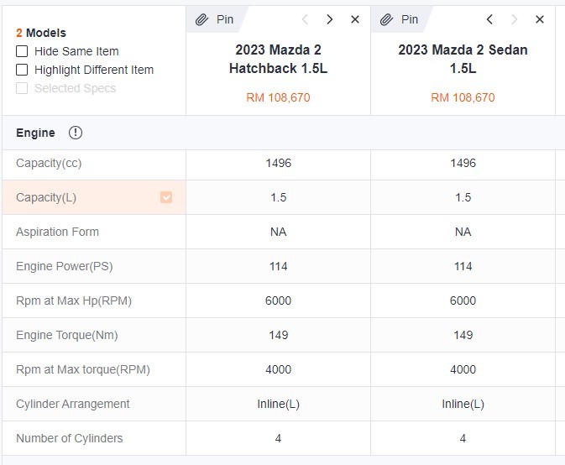Remove the Mazda 2 Sedan from comparison
This screenshot has height=465, width=565.
[540, 19]
